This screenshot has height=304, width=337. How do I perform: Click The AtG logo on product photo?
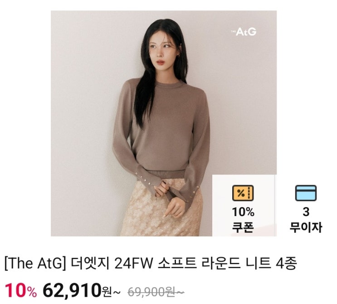pos(244,32)
